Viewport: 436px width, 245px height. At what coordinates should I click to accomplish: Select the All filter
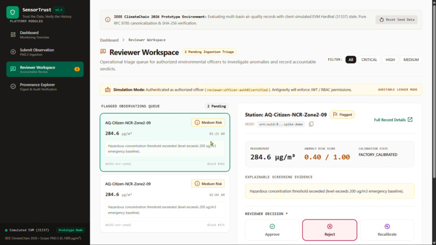pos(351,60)
